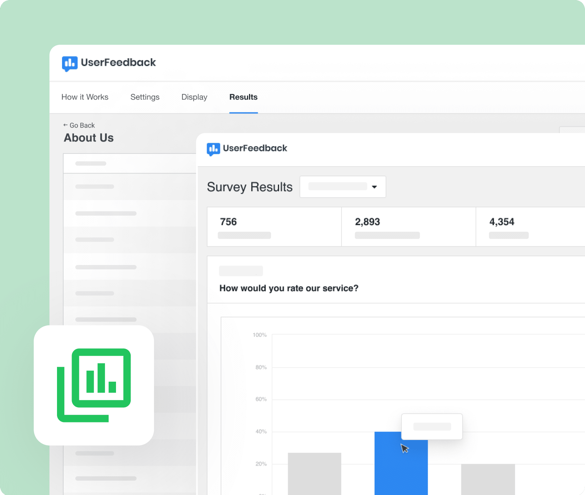
Task: Click the UserFeedback logo icon in top header
Action: point(70,64)
